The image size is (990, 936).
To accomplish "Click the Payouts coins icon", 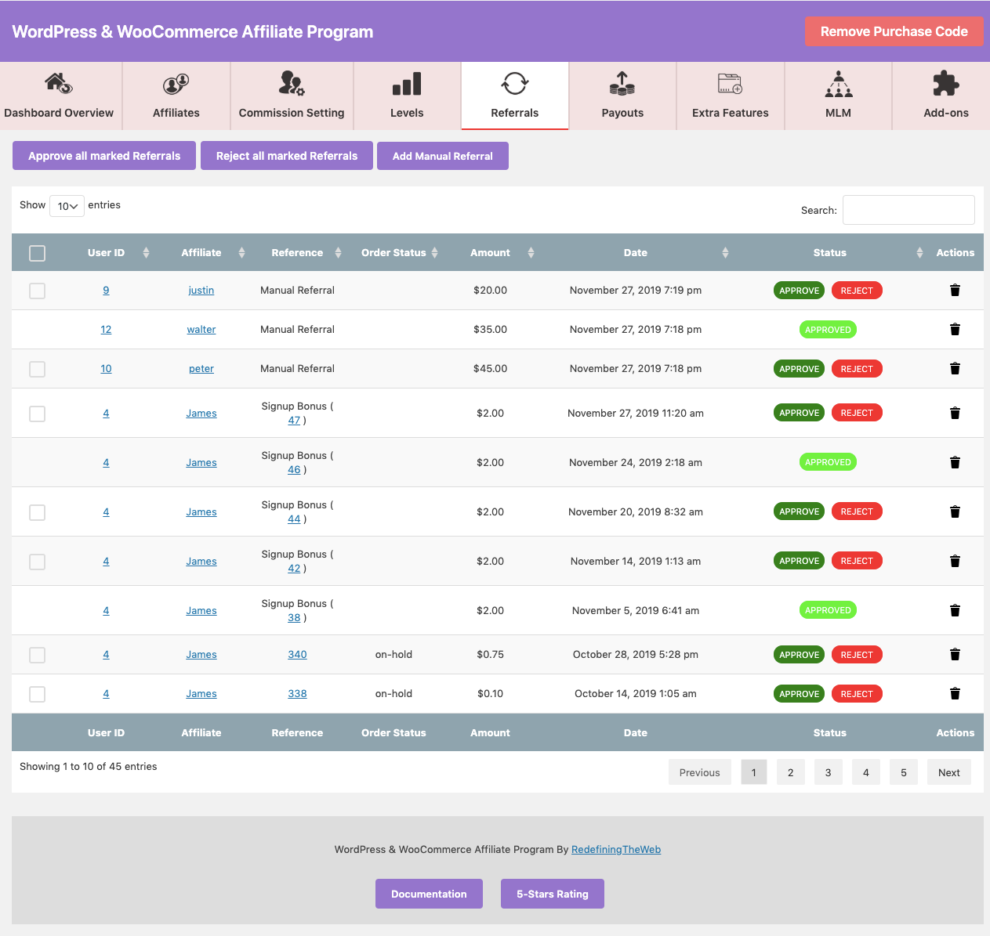I will [x=622, y=83].
